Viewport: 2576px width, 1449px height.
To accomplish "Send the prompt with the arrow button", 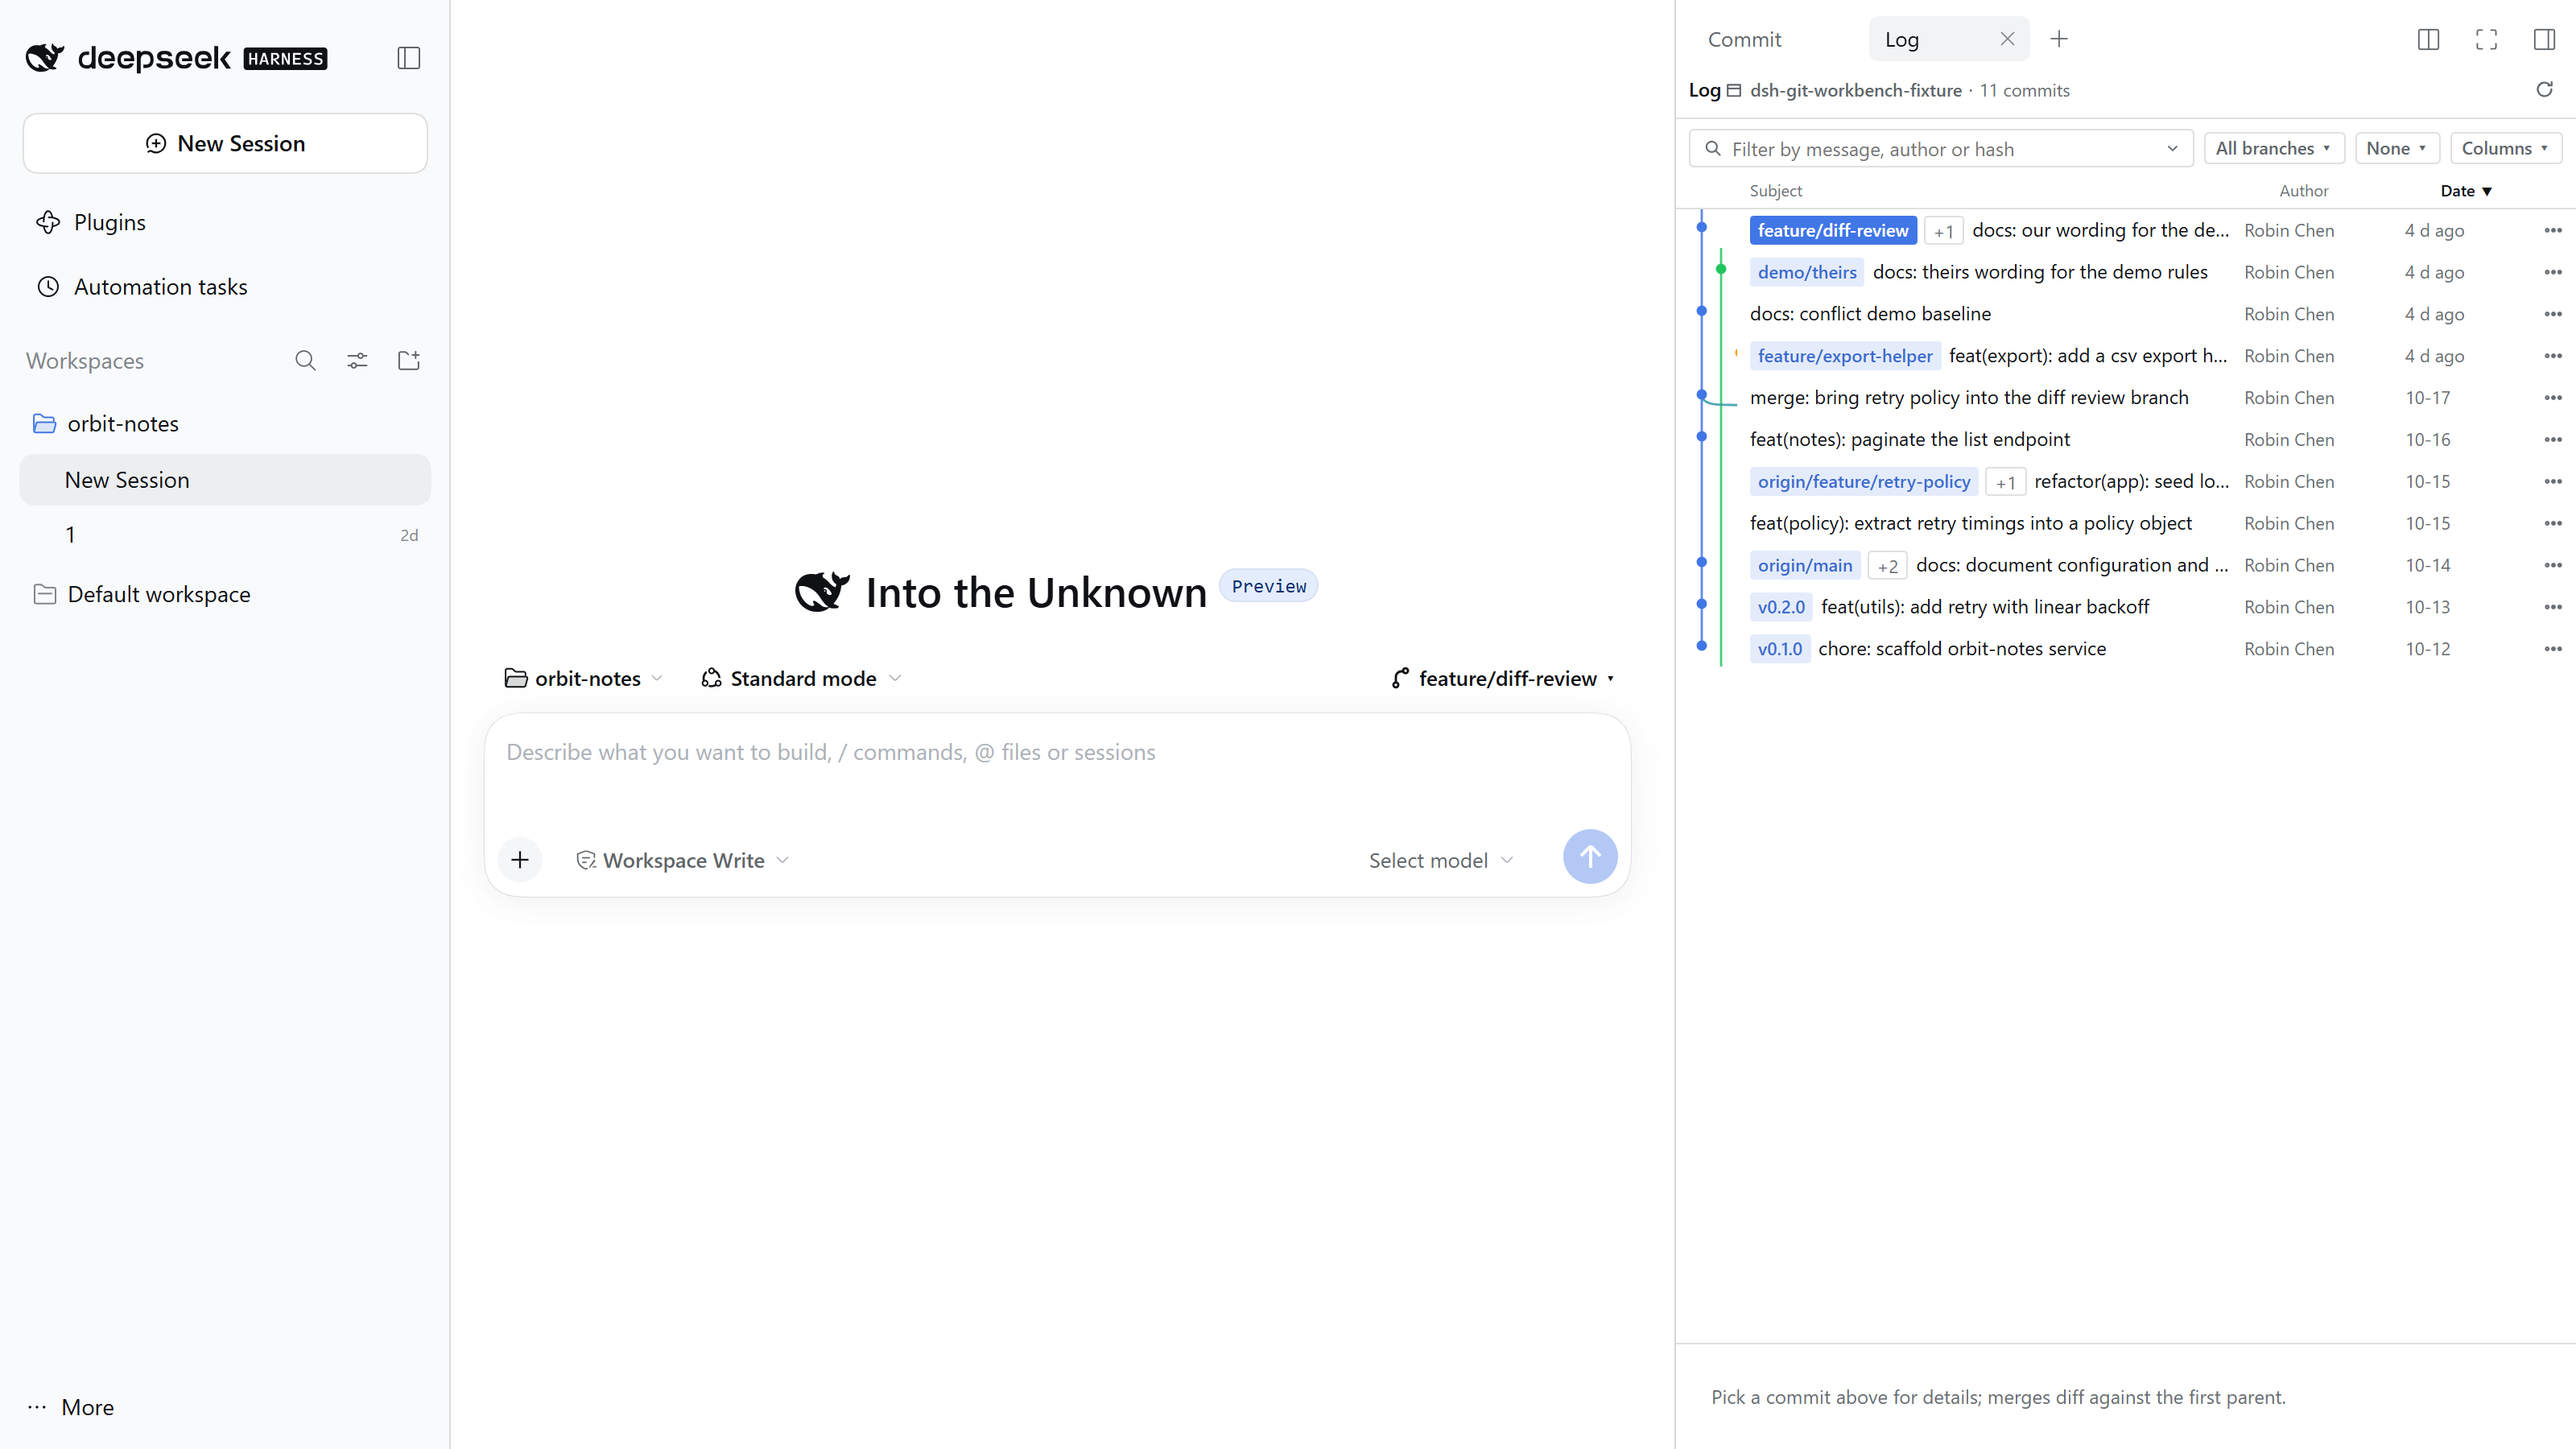I will (x=1590, y=856).
